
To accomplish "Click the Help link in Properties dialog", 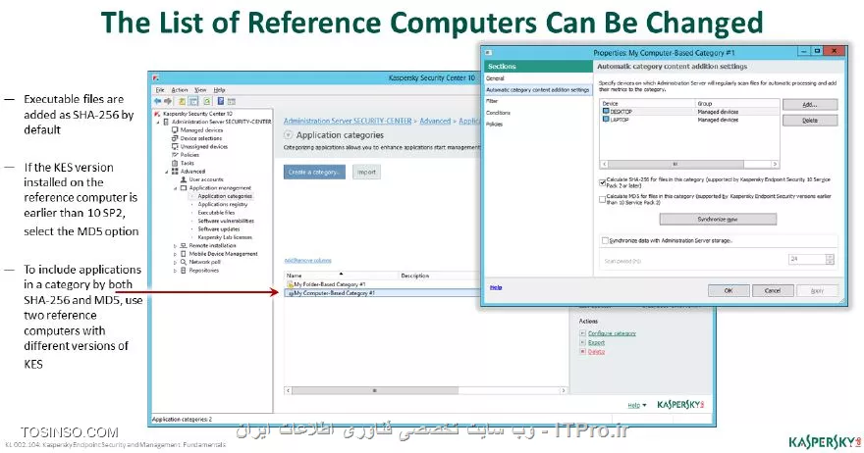I will pos(496,287).
